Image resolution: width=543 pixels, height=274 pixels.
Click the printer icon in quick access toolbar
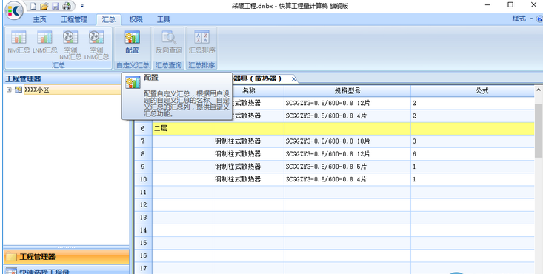click(67, 6)
